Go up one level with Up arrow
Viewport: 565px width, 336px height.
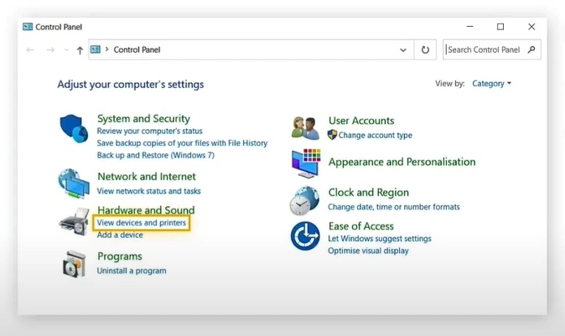tap(80, 50)
